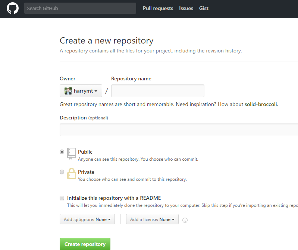Open Pull requests in the top navigation

[x=158, y=8]
